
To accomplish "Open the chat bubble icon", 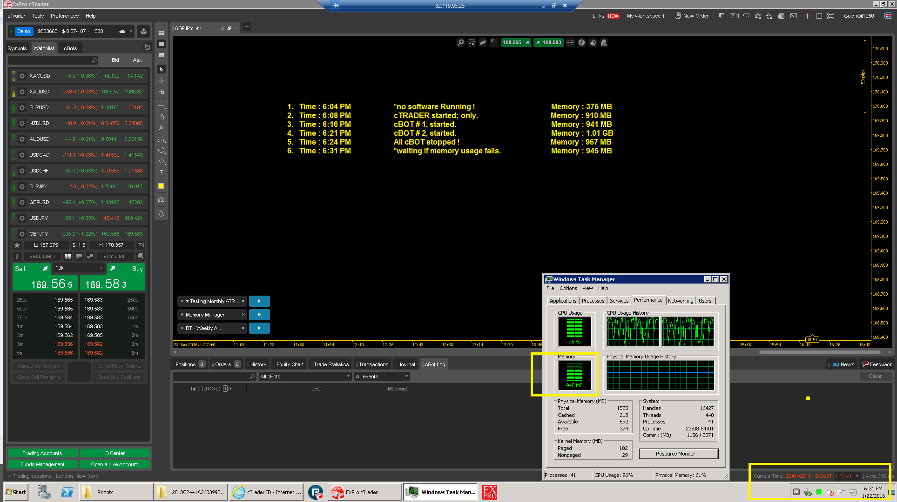I will pyautogui.click(x=746, y=16).
